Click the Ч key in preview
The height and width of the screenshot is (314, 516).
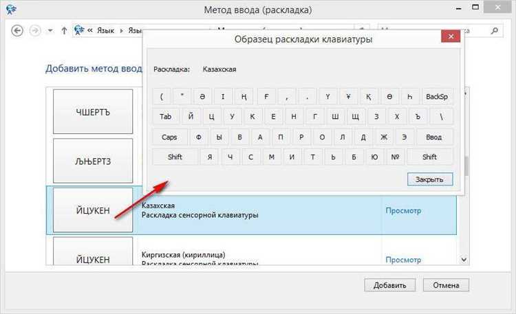coord(230,157)
